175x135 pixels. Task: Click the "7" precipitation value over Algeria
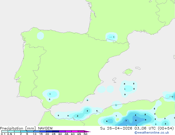pyautogui.click(x=126, y=121)
